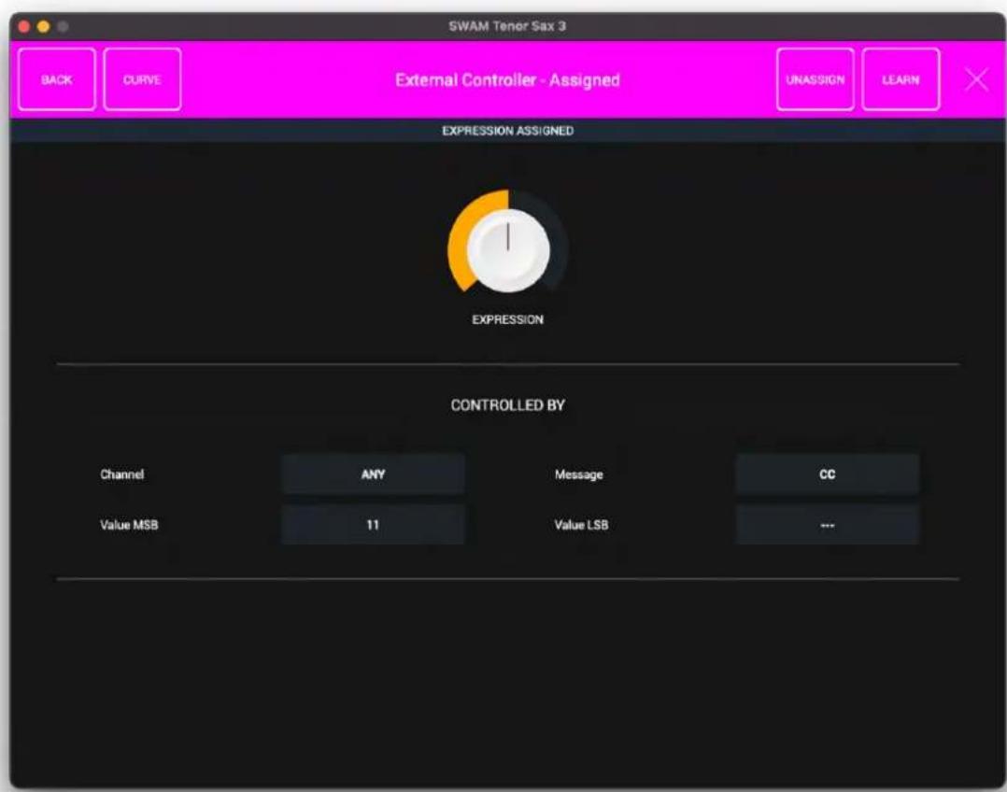Close the External Controller panel with X
The height and width of the screenshot is (792, 1007).
point(977,80)
